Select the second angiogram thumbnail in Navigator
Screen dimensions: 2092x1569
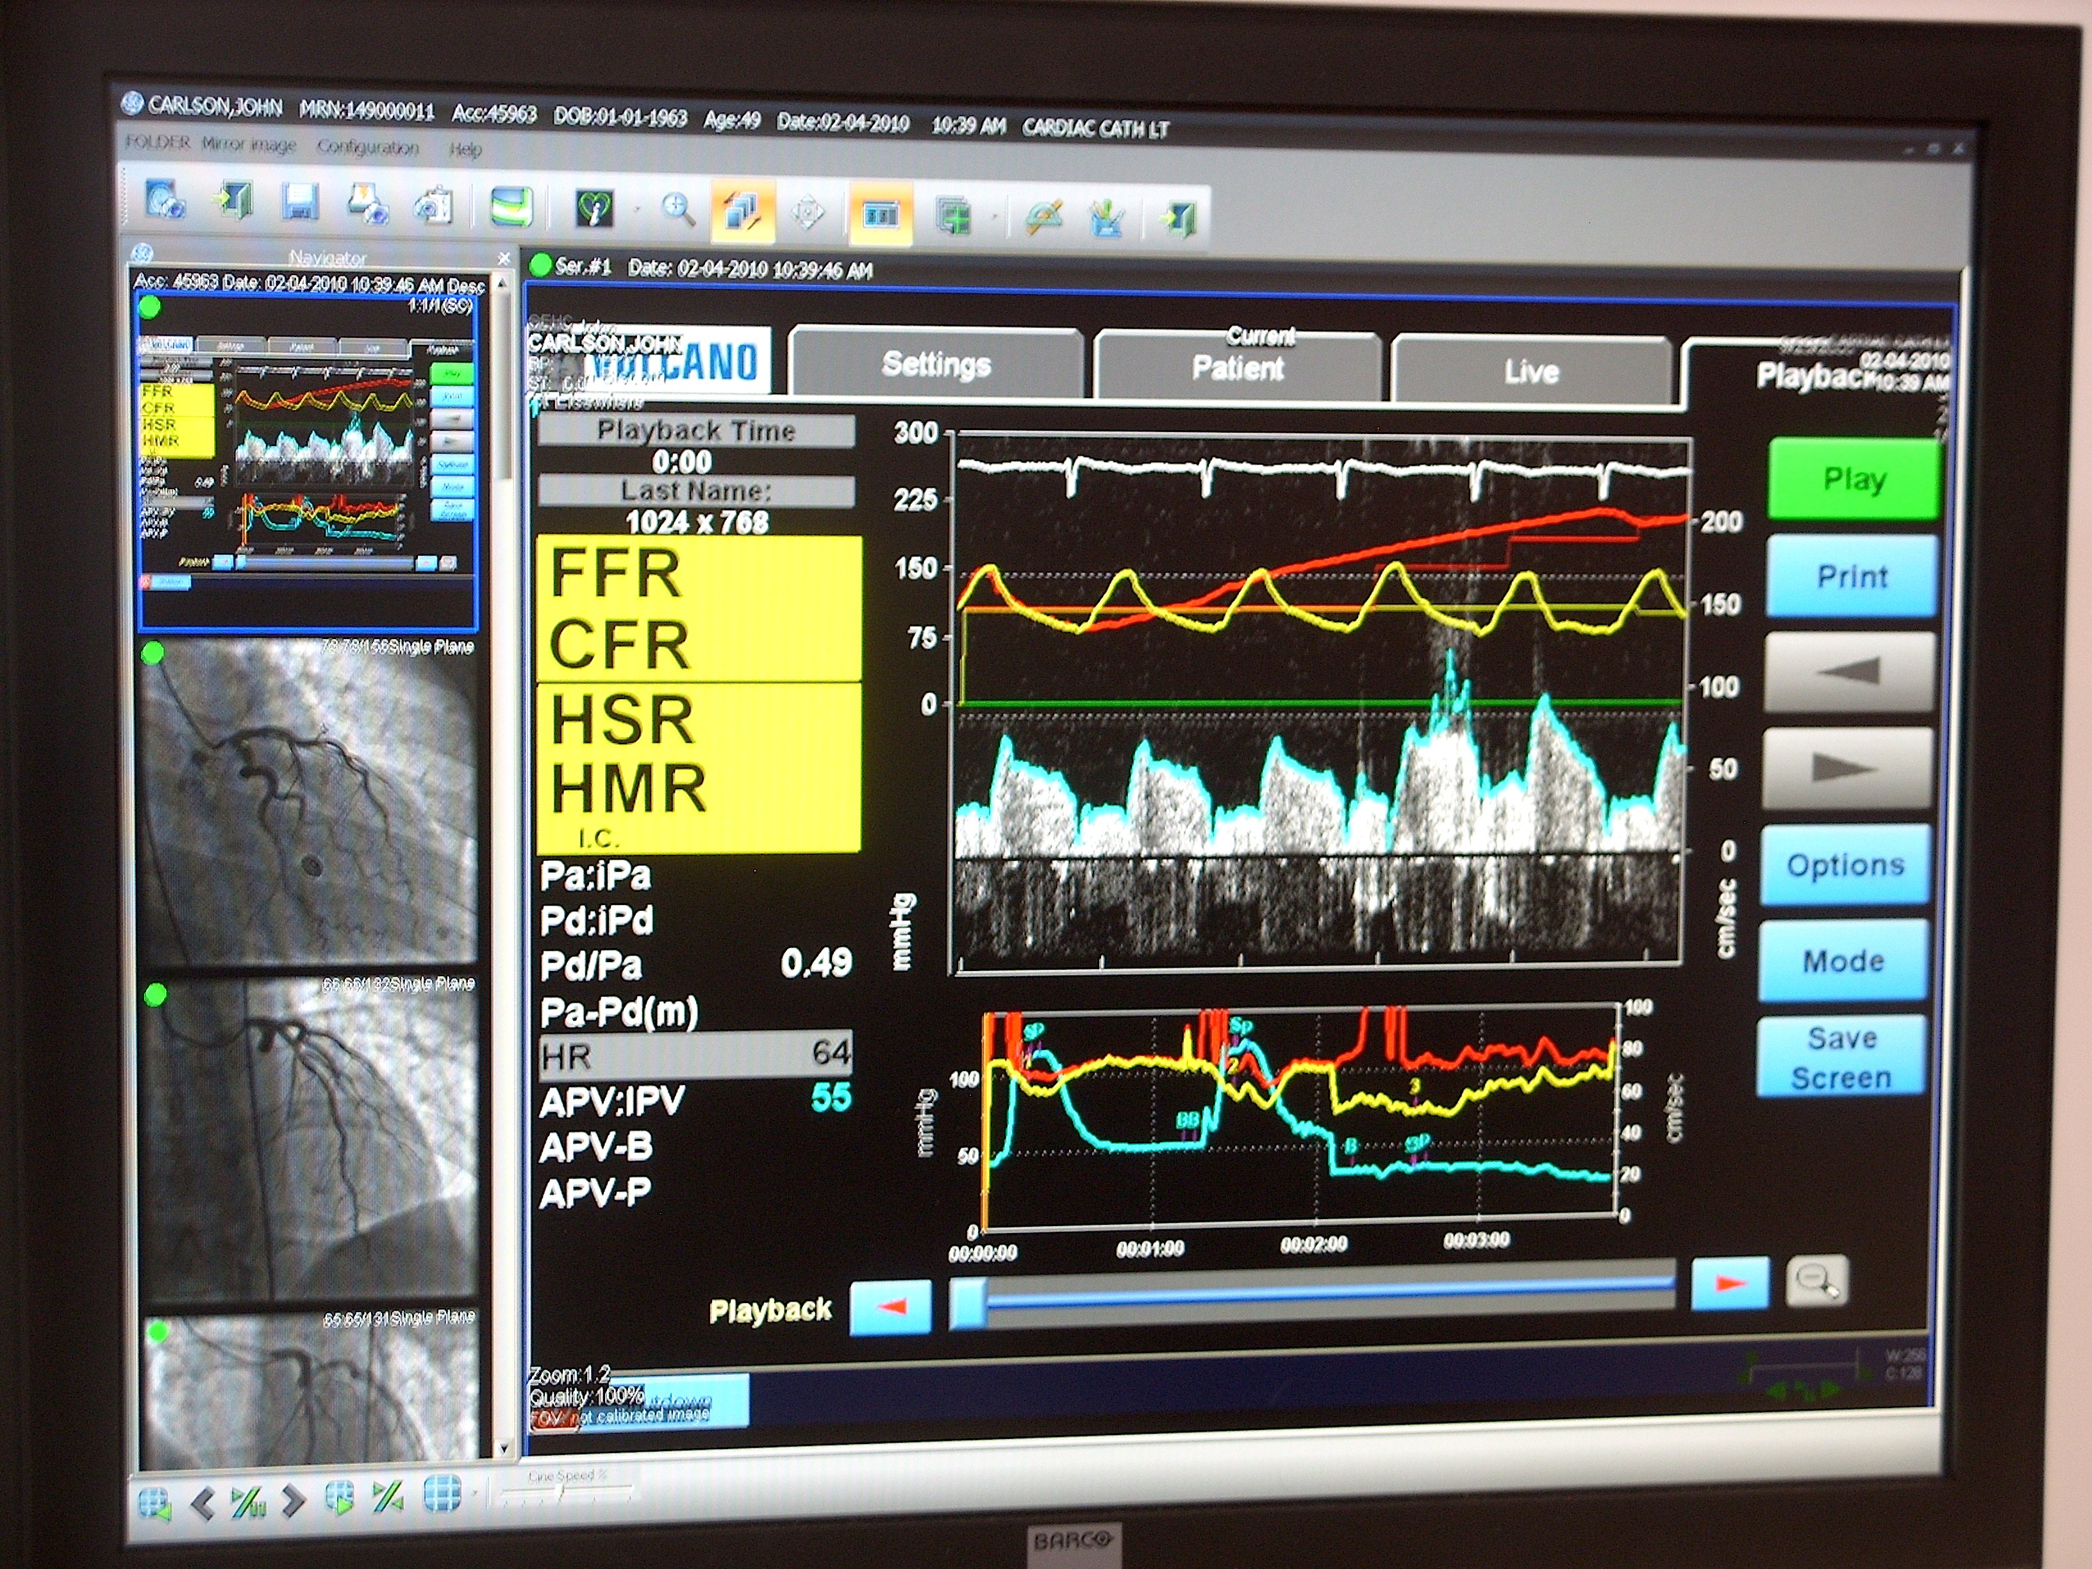click(308, 1141)
